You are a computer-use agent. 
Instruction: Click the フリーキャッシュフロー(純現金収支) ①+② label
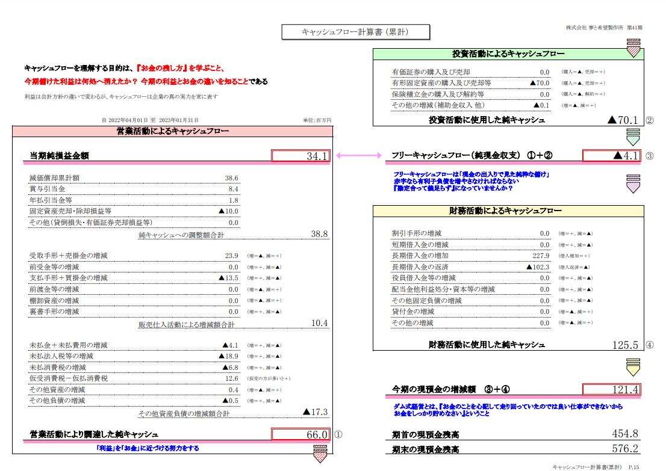tap(472, 155)
